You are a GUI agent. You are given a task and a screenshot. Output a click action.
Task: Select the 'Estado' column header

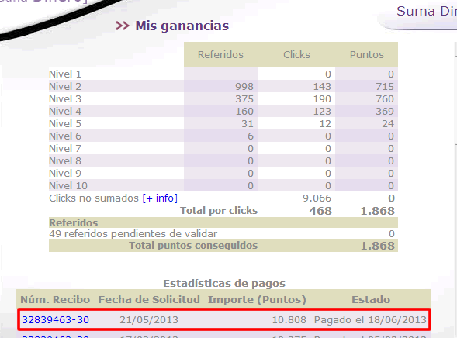[x=371, y=299]
